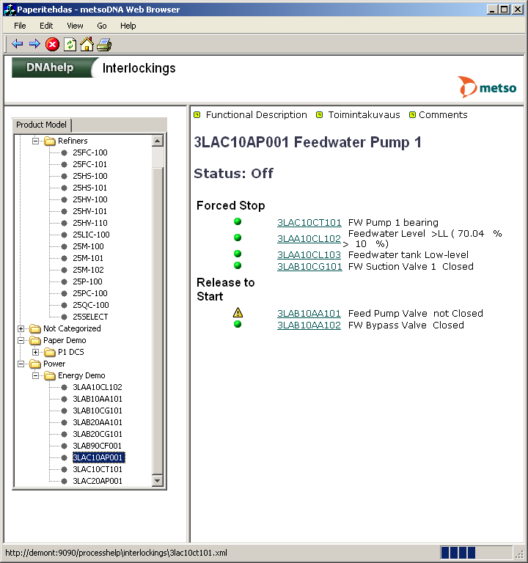Screen dimensions: 528x563
Task: Expand the Not Categorized tree node
Action: (x=21, y=329)
